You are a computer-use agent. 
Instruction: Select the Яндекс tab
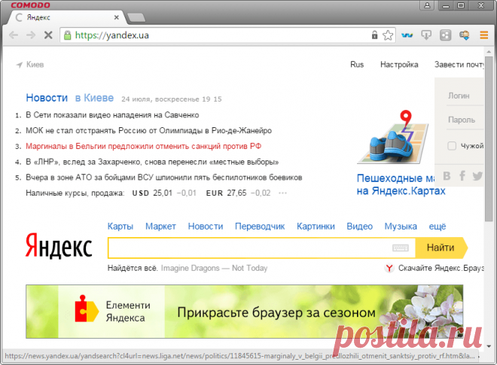(65, 17)
